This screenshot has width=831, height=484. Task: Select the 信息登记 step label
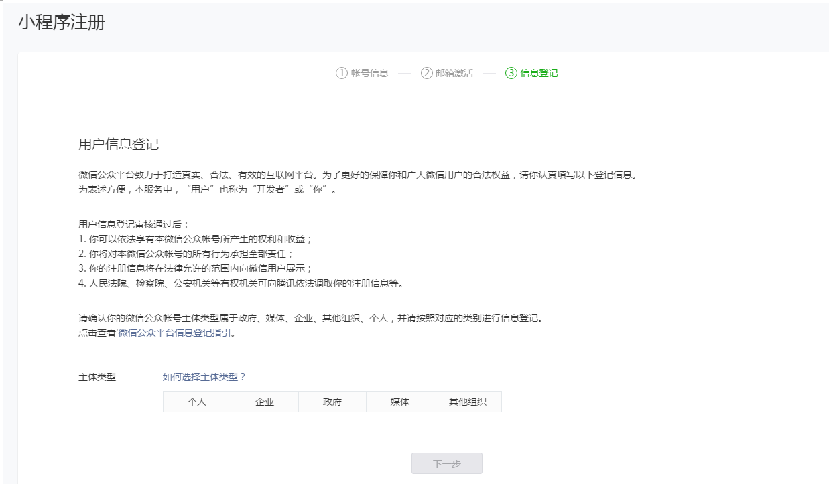pyautogui.click(x=539, y=73)
